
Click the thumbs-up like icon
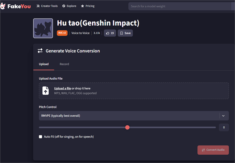107,33
